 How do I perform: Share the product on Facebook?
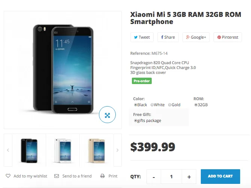pos(167,37)
